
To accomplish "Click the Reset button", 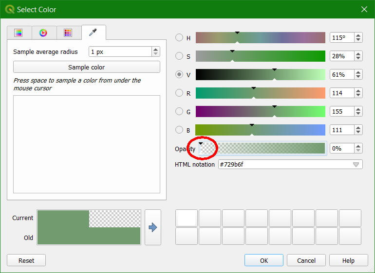I will [26, 260].
